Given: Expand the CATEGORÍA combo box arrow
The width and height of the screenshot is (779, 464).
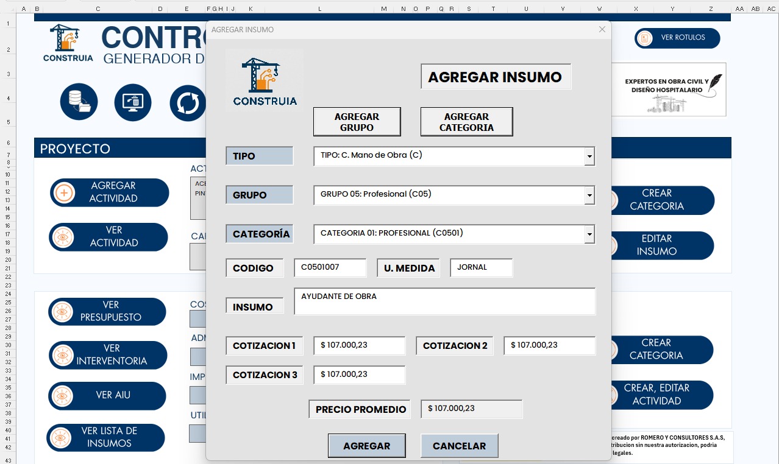Looking at the screenshot, I should click(x=589, y=234).
